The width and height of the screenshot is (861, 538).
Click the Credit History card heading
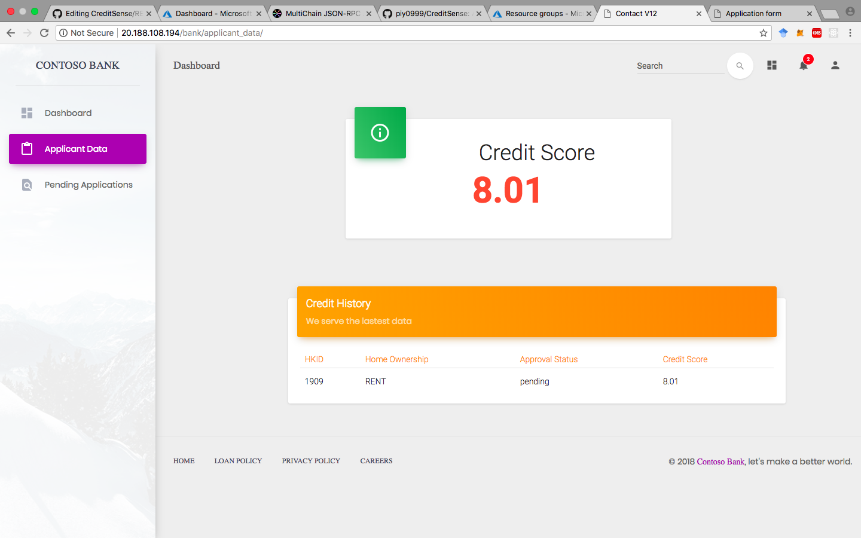(338, 304)
